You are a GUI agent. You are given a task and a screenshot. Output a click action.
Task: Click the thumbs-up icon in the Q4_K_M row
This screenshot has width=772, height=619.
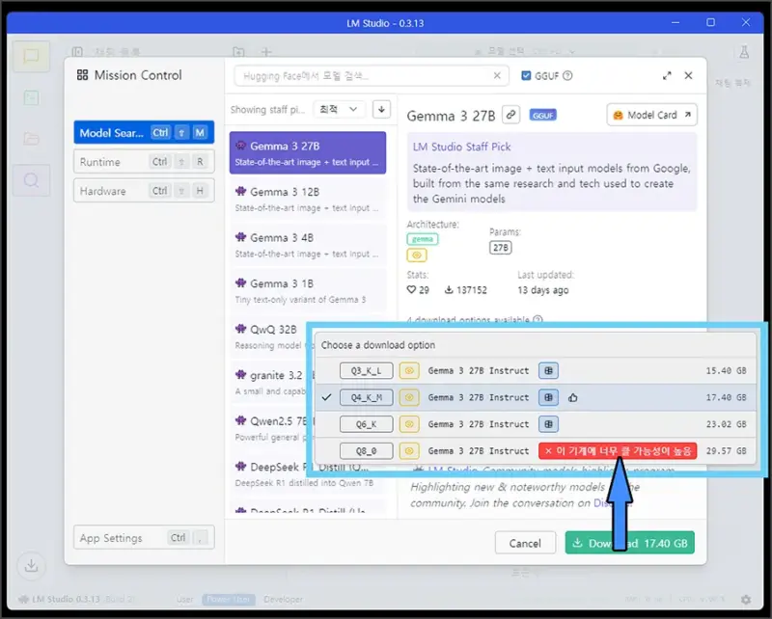coord(572,397)
